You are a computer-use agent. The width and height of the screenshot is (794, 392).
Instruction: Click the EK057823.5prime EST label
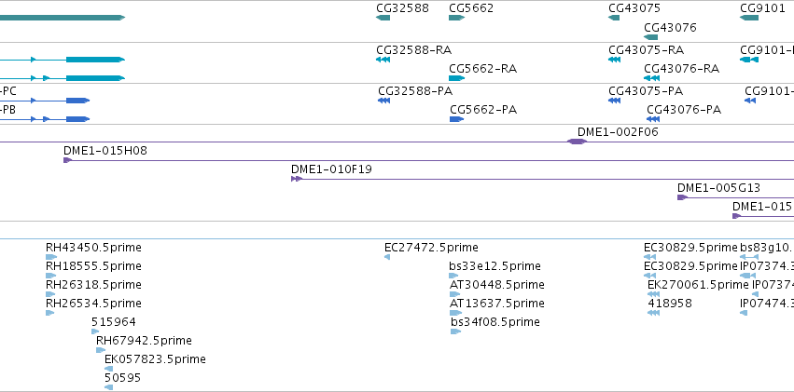155,359
